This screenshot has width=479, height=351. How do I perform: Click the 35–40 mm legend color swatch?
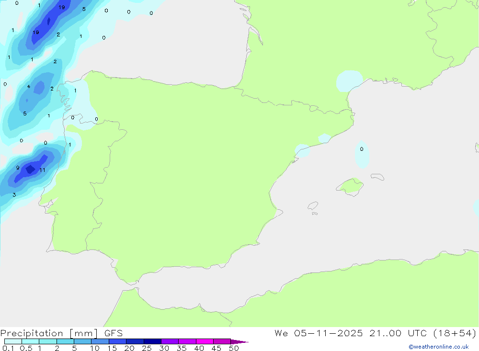(x=187, y=341)
